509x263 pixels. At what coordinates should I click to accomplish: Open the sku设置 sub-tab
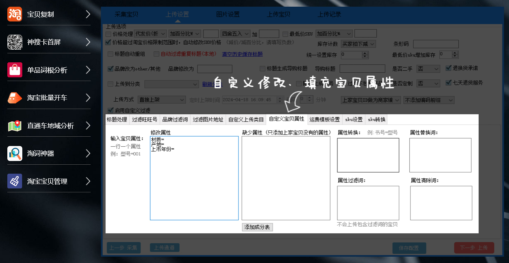pyautogui.click(x=354, y=119)
